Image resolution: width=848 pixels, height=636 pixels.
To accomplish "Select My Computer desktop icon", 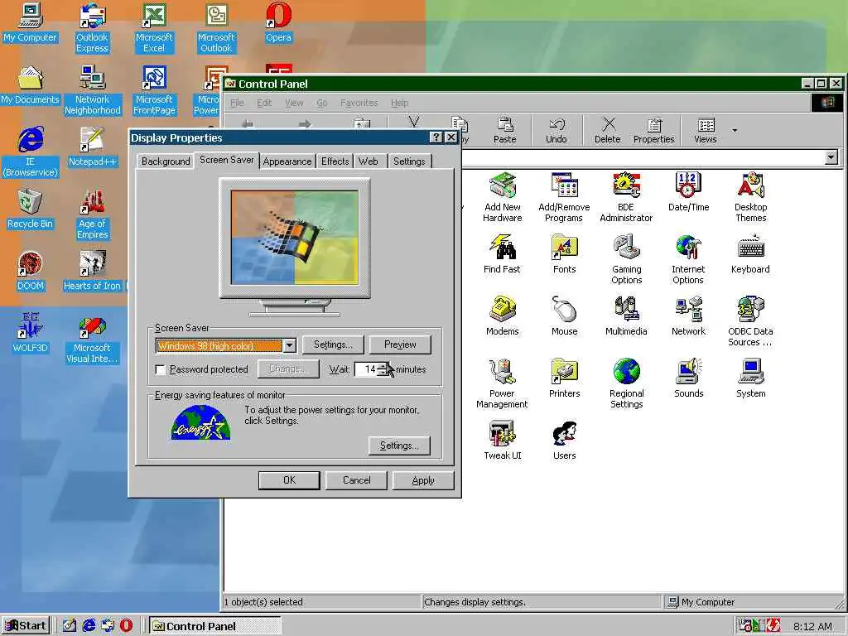I will [31, 22].
